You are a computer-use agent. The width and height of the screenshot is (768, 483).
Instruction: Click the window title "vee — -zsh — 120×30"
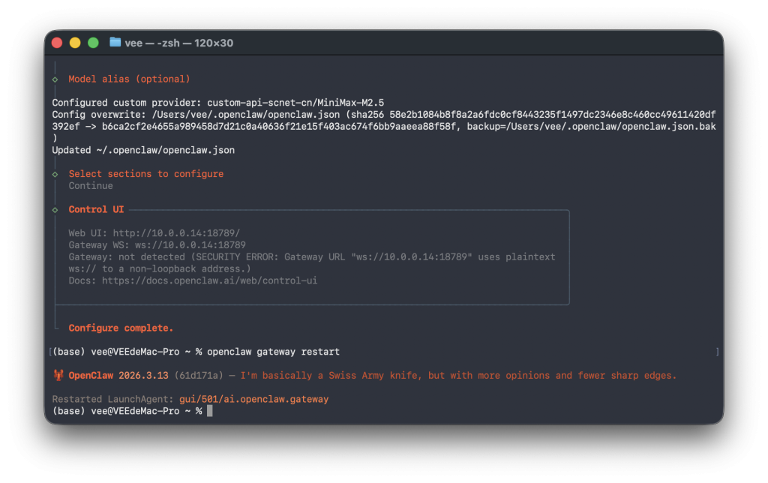[179, 43]
